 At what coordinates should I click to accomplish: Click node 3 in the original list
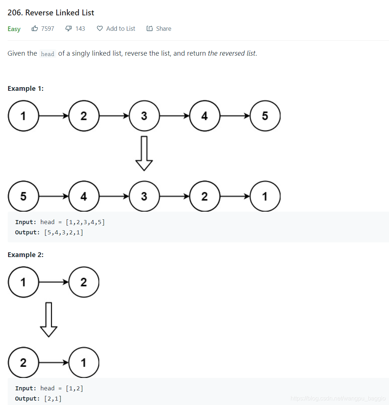point(144,116)
